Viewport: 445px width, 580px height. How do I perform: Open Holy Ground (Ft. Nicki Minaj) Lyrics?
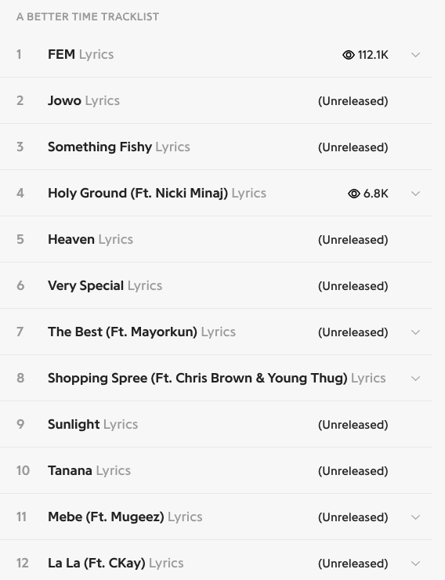pyautogui.click(x=157, y=193)
